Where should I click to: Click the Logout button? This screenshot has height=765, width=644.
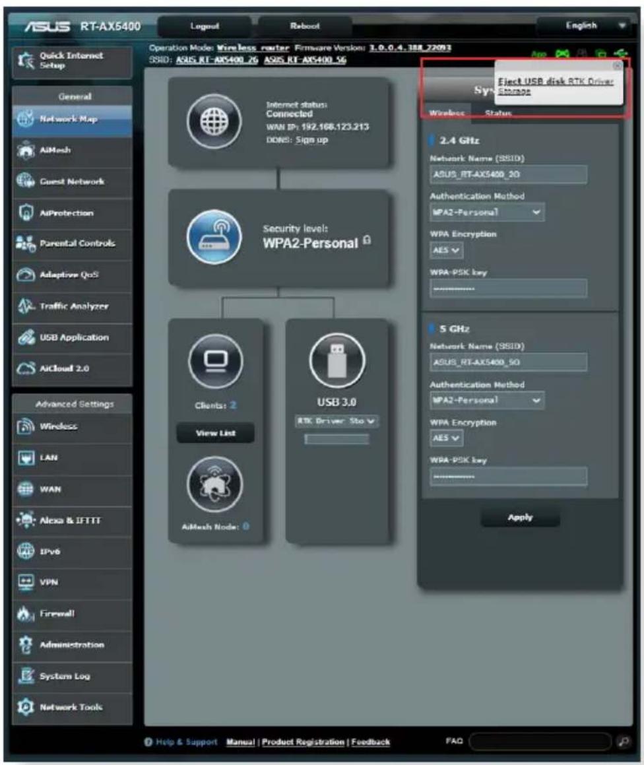tap(205, 26)
